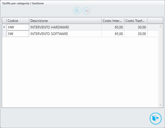Click the scrollbar up arrow

(160, 26)
